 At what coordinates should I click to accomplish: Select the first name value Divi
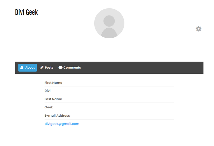tap(47, 91)
